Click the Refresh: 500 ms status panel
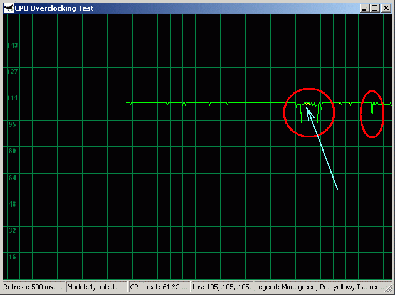Image resolution: width=395 pixels, height=295 pixels. pos(33,287)
